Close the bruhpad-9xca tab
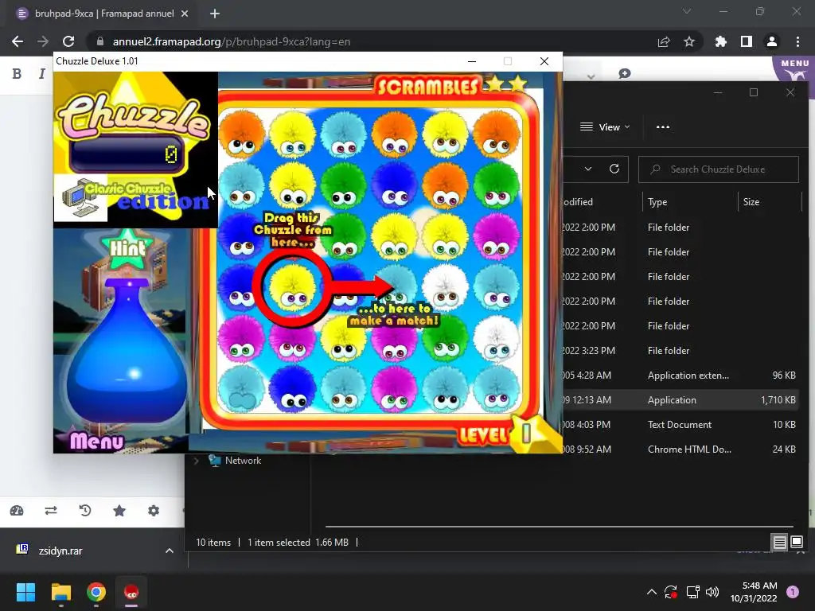 click(x=185, y=14)
